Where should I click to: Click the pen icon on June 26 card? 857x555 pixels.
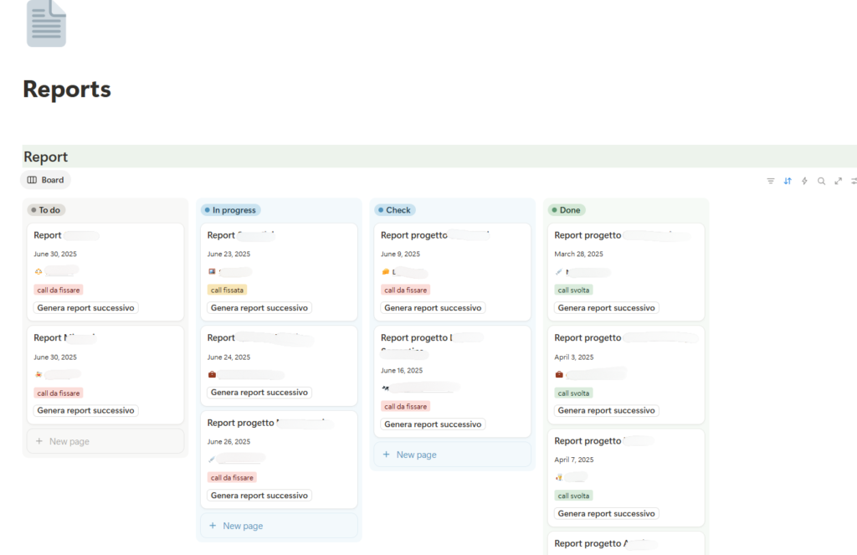click(x=212, y=459)
